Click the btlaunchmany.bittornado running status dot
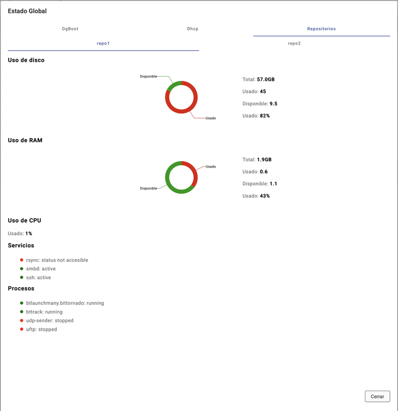Screen dimensions: 398x411 21,303
